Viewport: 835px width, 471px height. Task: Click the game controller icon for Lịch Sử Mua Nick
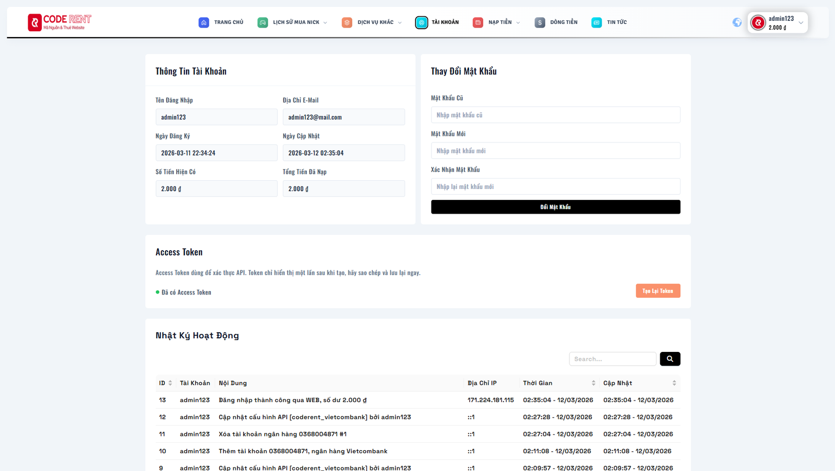(263, 22)
